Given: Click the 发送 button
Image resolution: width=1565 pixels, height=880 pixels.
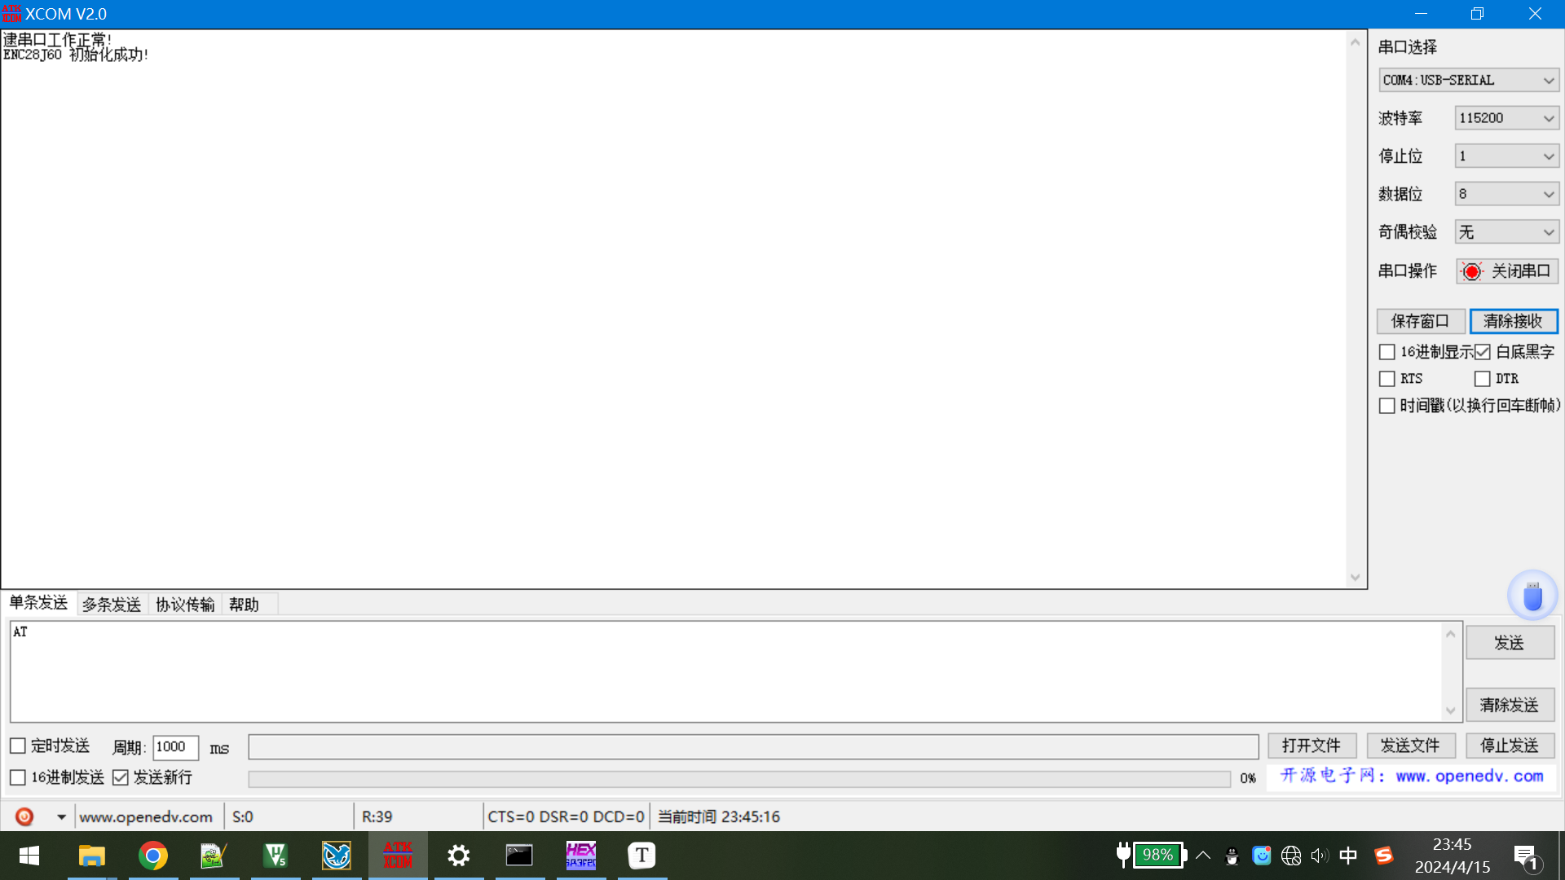Looking at the screenshot, I should [x=1509, y=643].
